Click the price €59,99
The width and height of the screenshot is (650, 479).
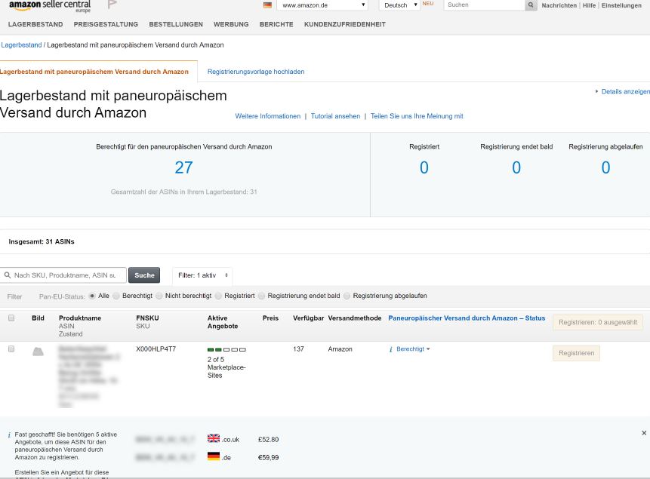[x=268, y=458]
